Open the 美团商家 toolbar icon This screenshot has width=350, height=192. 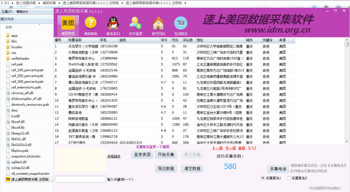[68, 26]
